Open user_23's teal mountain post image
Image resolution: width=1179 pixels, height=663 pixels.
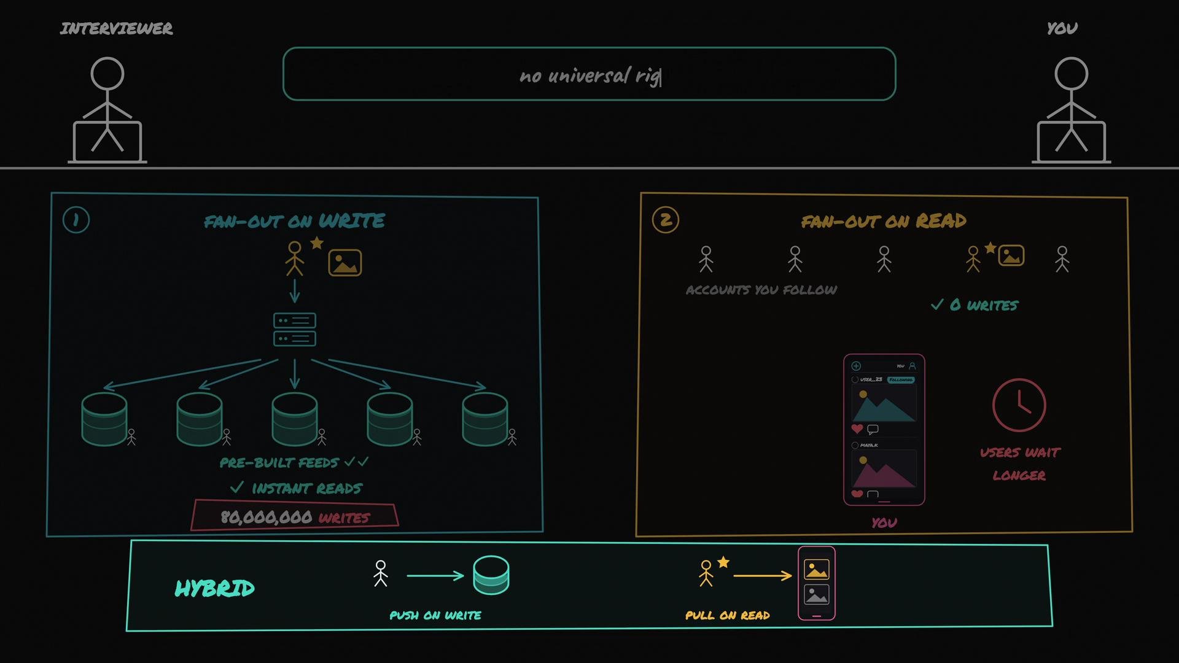point(884,403)
